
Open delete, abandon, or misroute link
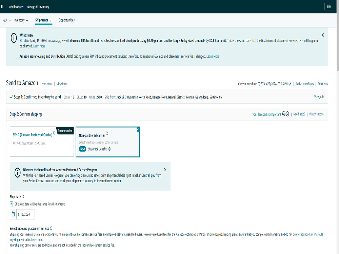(308, 234)
